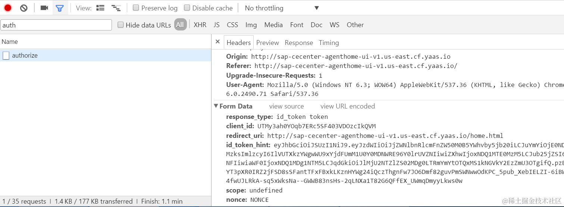Filter requests by WS

coord(335,25)
